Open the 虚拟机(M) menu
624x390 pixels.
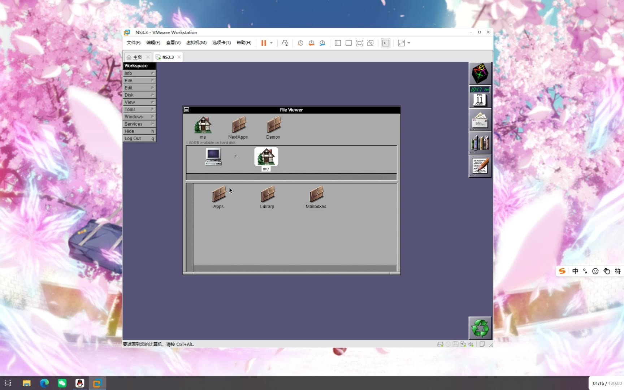click(x=196, y=43)
